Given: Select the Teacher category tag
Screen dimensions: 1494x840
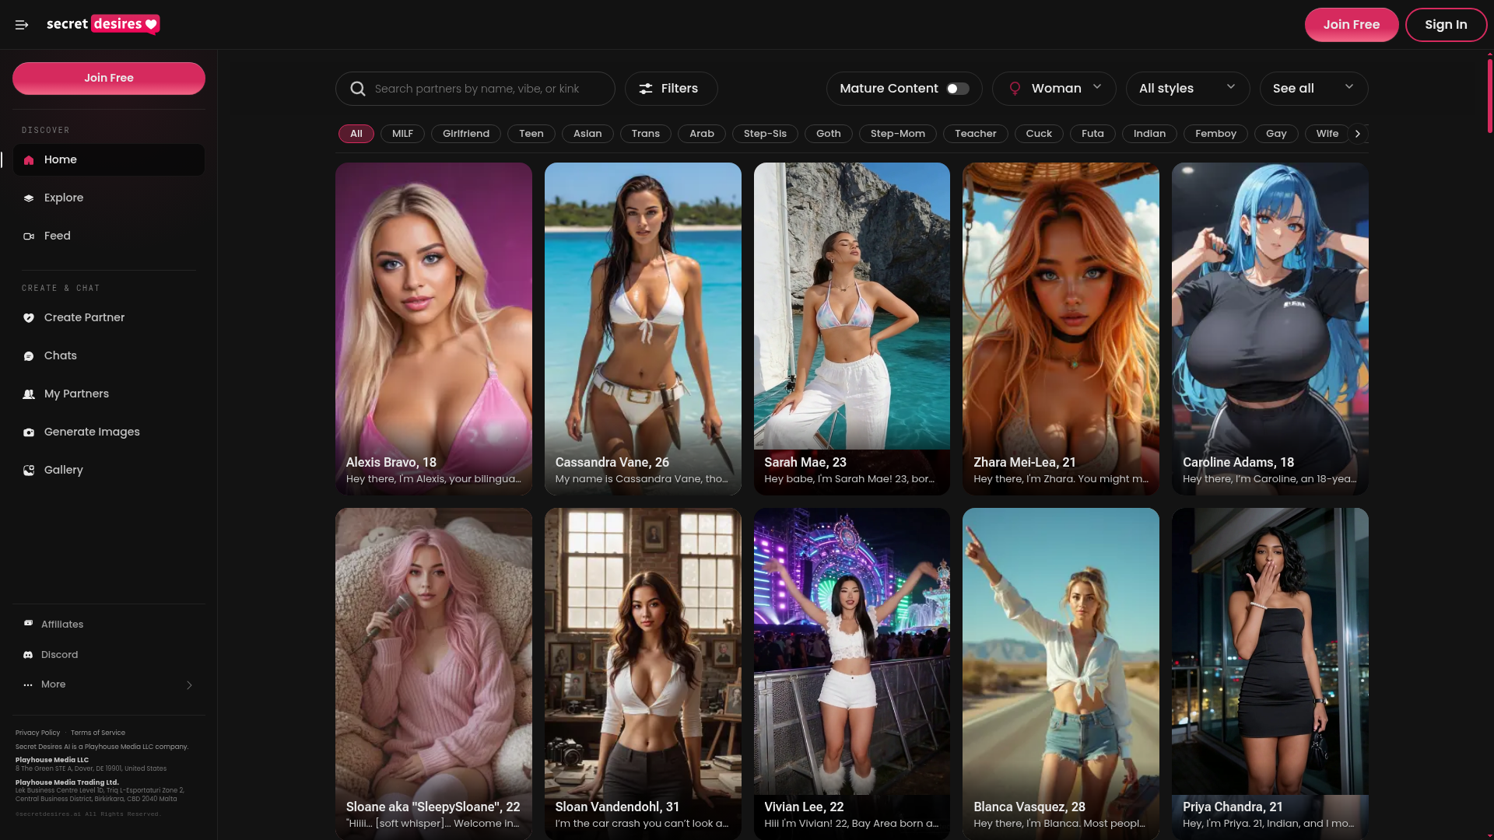Looking at the screenshot, I should click(x=976, y=134).
